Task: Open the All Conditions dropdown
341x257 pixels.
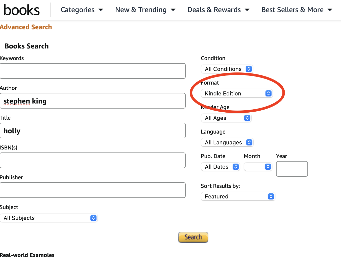Action: [x=227, y=69]
